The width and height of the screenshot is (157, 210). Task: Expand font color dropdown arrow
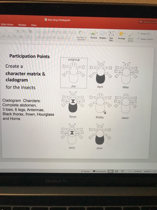(x=31, y=36)
